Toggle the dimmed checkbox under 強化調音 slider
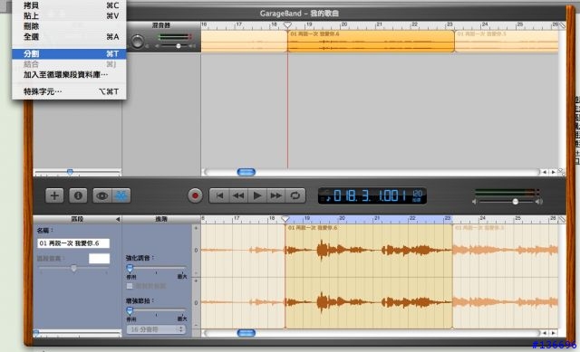580x352 pixels. coord(130,286)
